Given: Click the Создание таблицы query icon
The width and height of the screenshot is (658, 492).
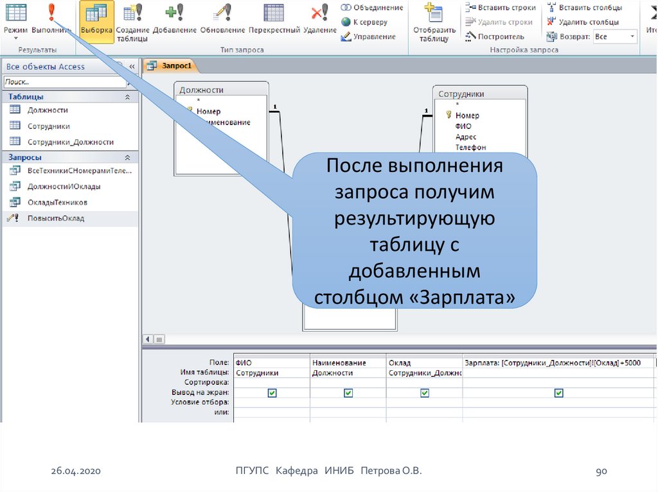Looking at the screenshot, I should [x=133, y=14].
